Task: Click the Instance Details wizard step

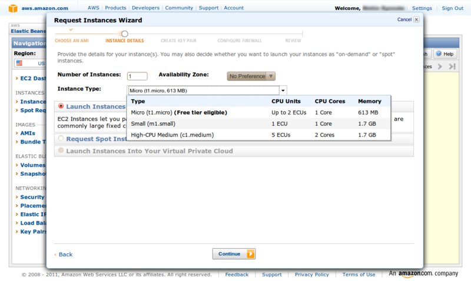Action: tap(125, 41)
